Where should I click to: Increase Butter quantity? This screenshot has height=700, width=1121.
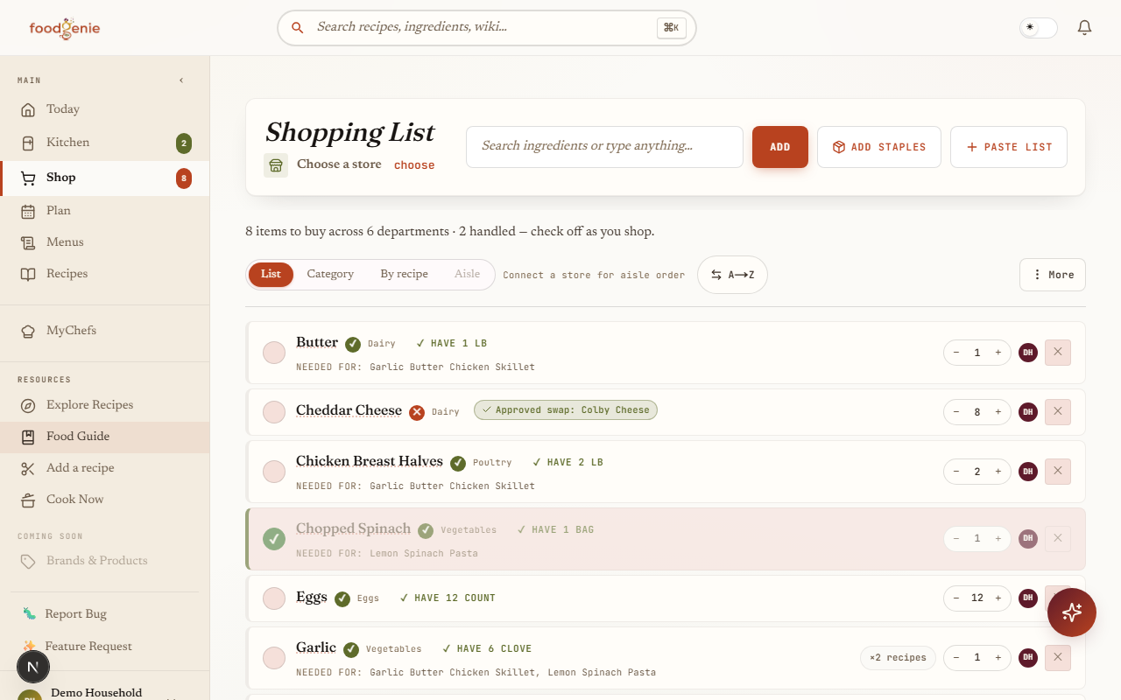998,353
